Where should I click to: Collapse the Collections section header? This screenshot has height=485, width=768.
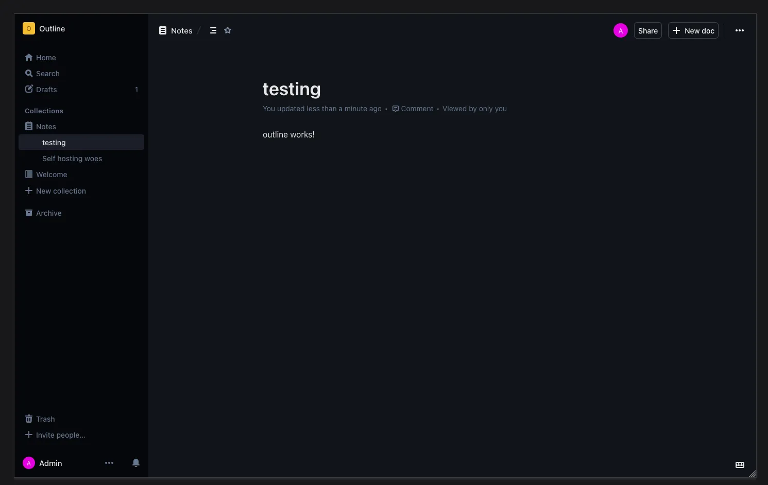(44, 111)
